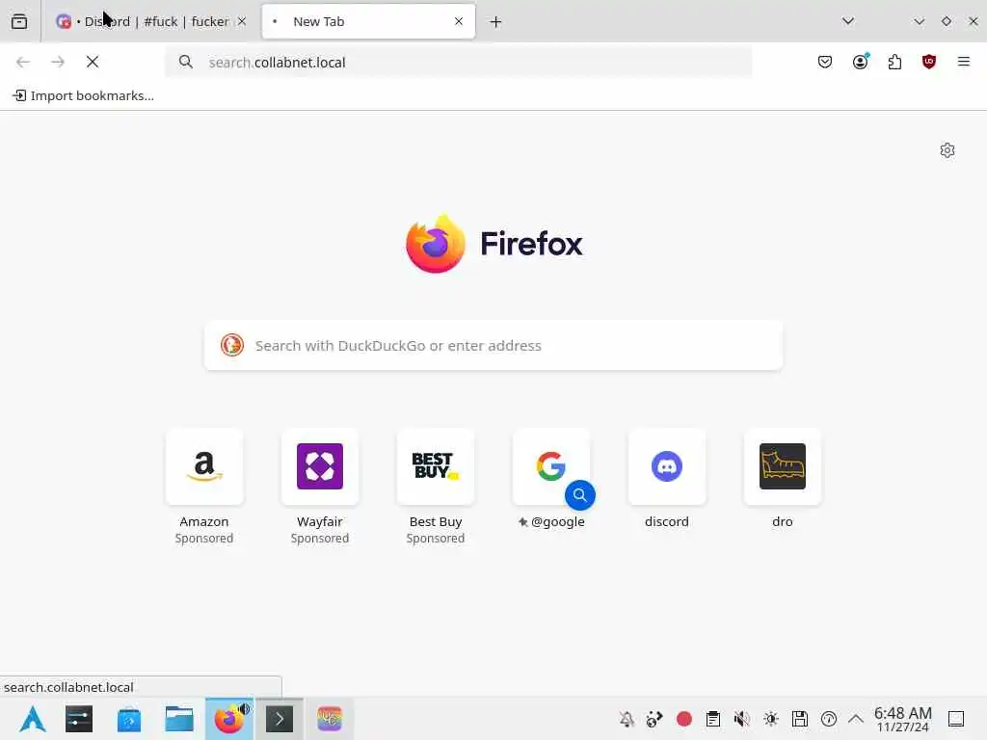Open the brightness tray icon
Image resolution: width=987 pixels, height=740 pixels.
point(771,719)
